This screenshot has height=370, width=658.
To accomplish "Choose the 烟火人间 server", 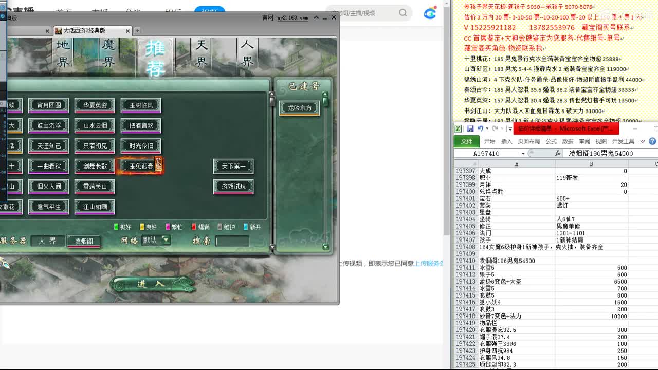I will tap(49, 187).
